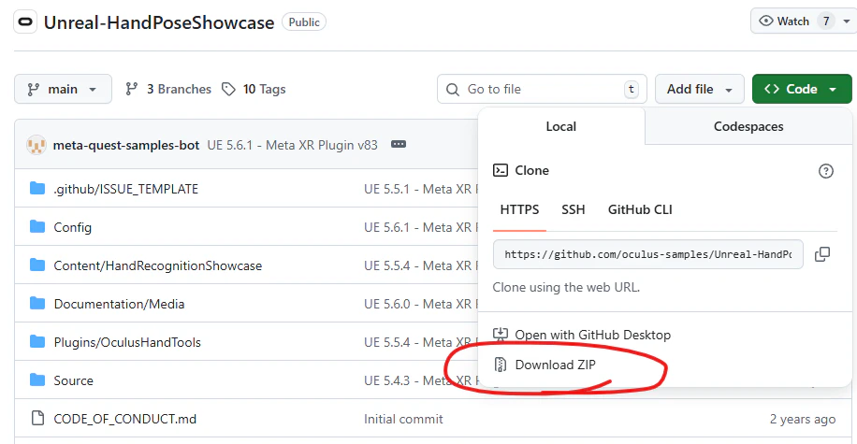The height and width of the screenshot is (444, 857).
Task: Click the GitHub Desktop download icon
Action: click(501, 335)
